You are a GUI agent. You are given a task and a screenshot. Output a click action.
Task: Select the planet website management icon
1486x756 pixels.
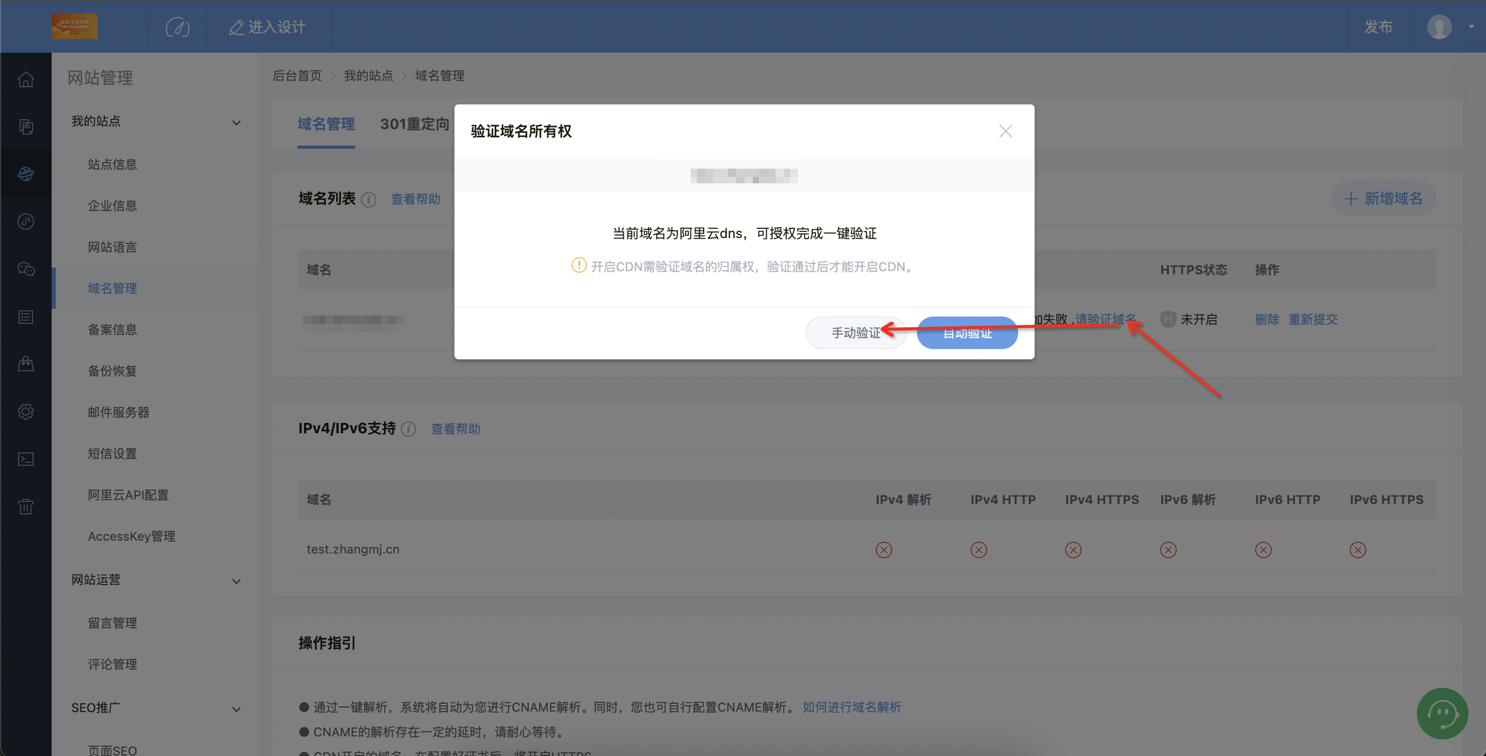26,174
